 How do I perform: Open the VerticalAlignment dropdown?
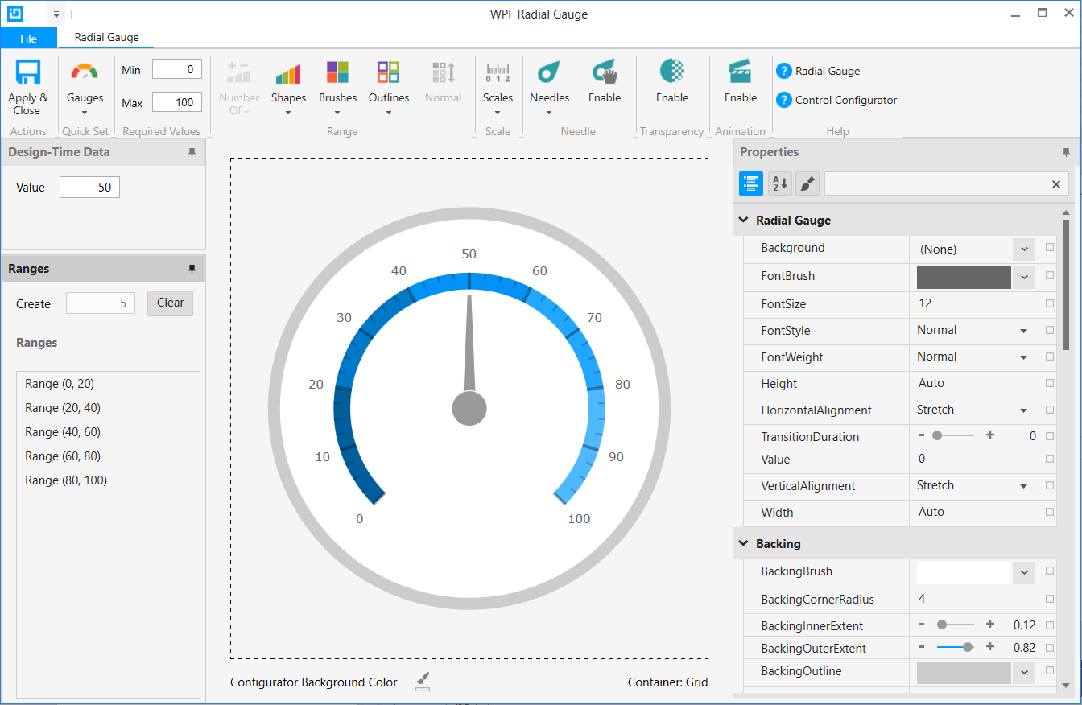1024,486
